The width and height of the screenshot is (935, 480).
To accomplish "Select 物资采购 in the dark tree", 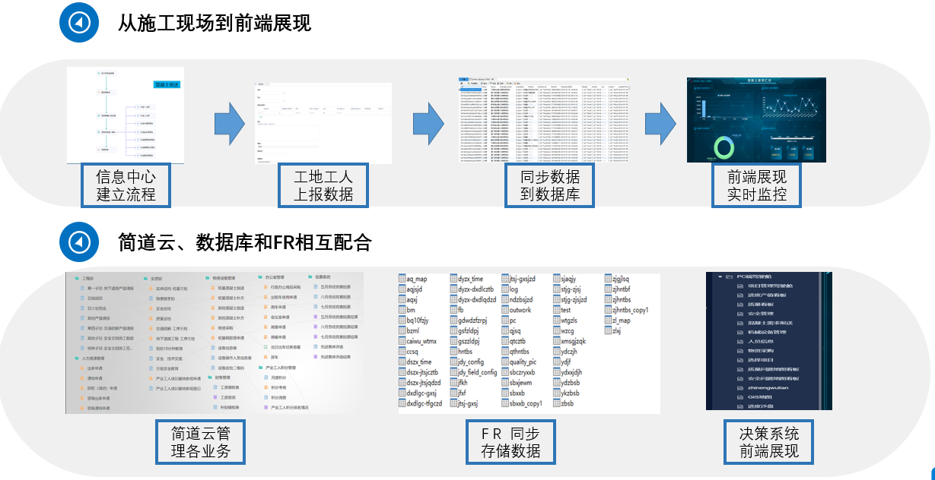I will click(x=762, y=350).
